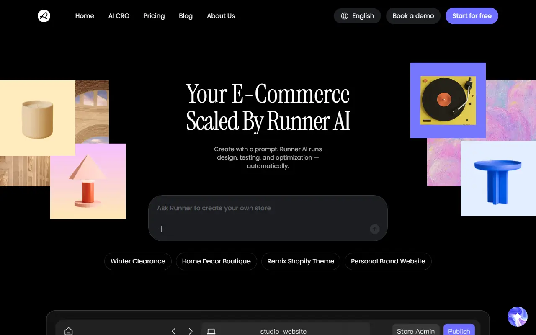Click the Start for free button
Image resolution: width=536 pixels, height=335 pixels.
coord(472,15)
